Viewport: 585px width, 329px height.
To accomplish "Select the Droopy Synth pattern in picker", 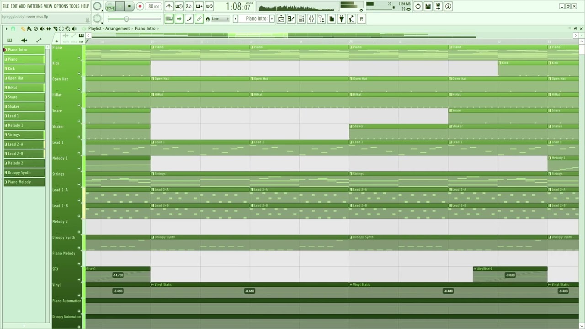I will point(24,173).
